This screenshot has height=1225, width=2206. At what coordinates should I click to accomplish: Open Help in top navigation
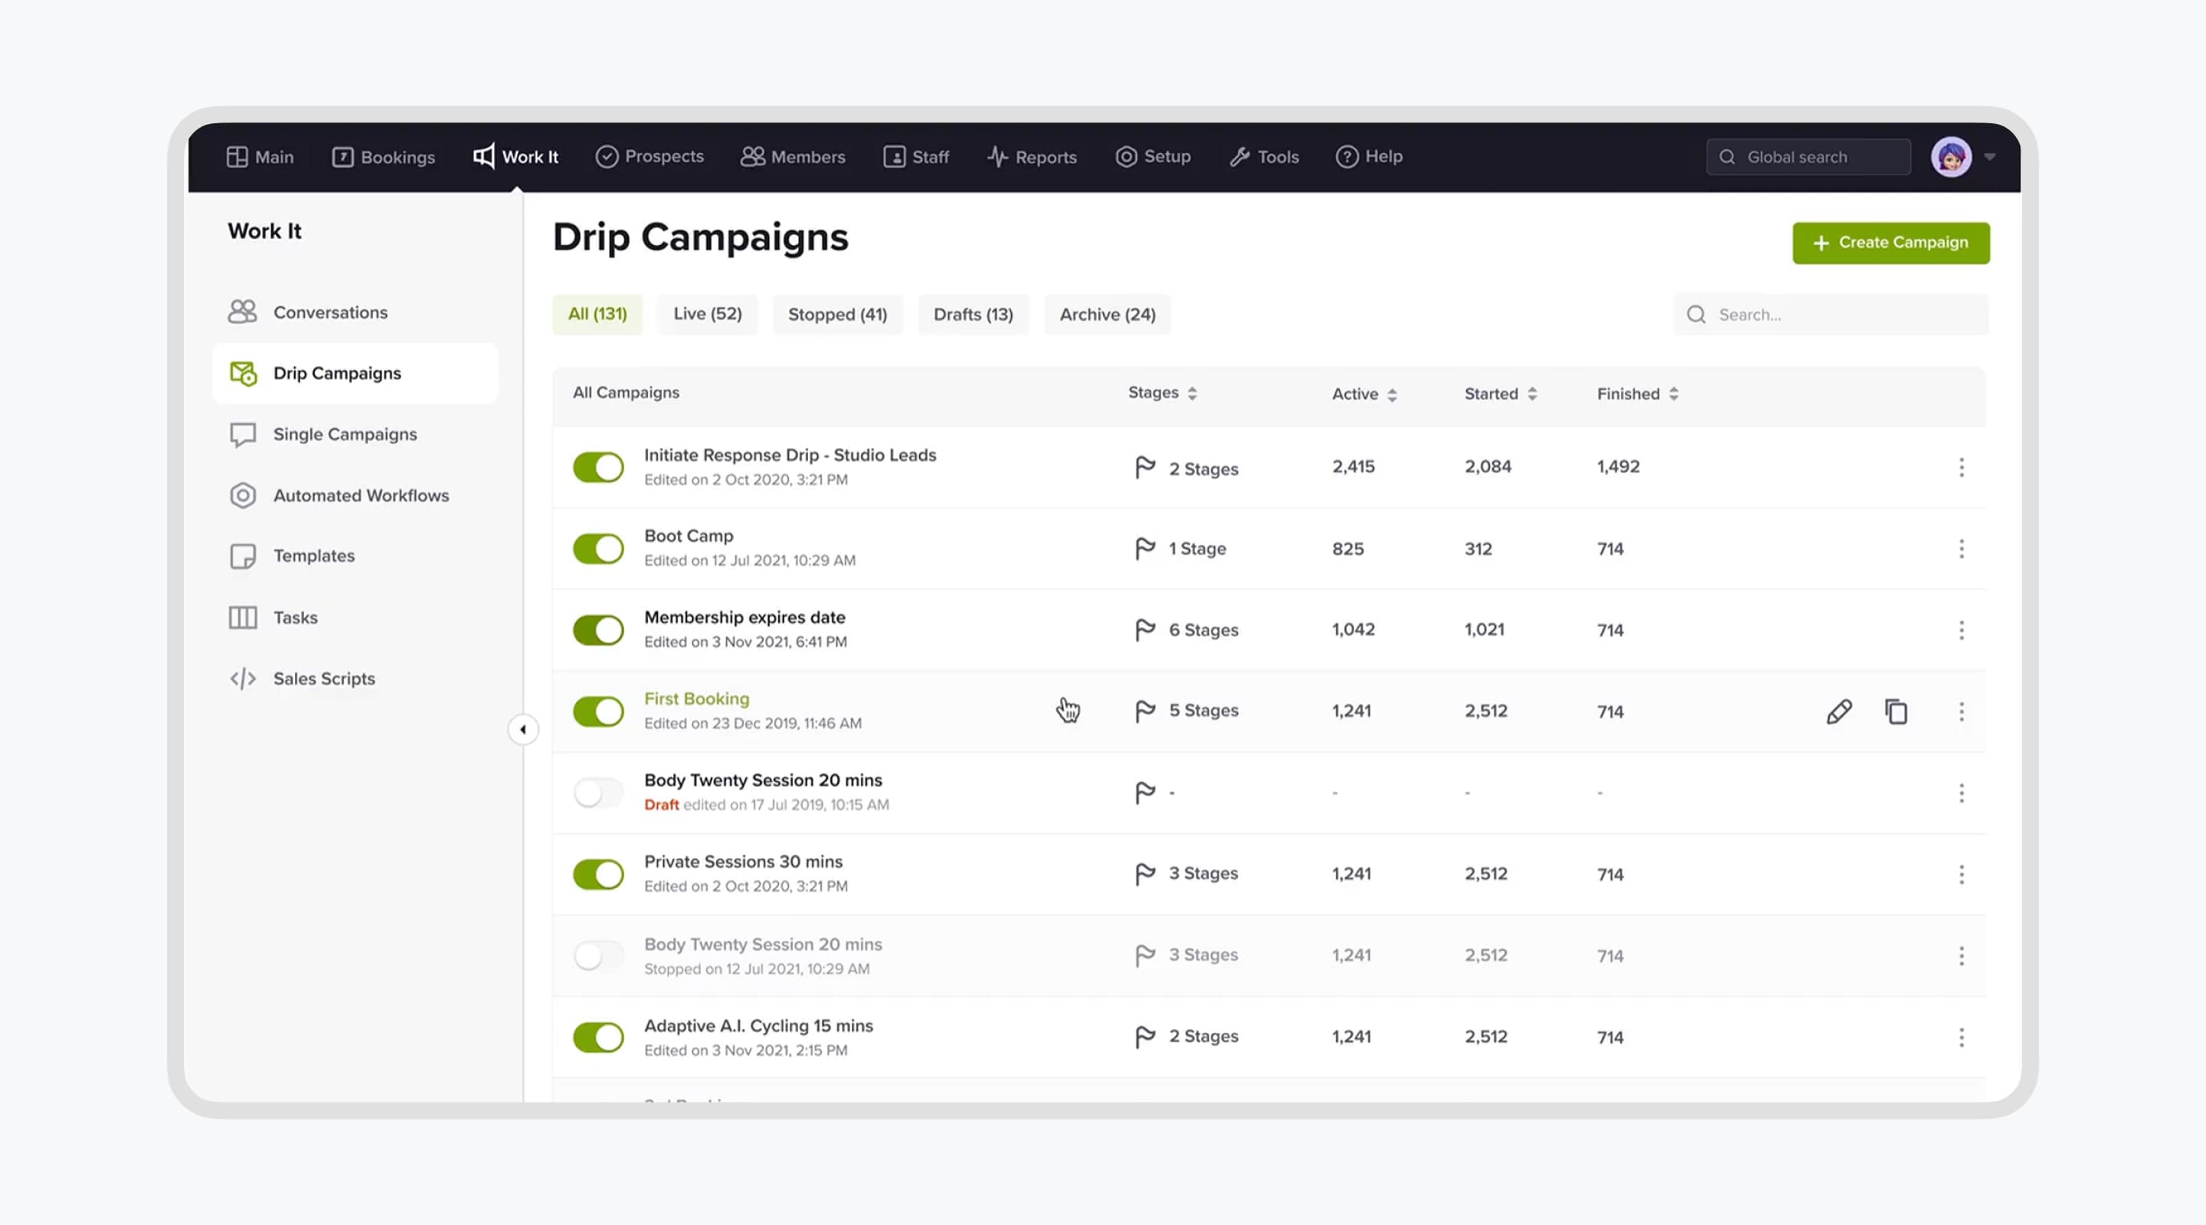click(x=1370, y=157)
